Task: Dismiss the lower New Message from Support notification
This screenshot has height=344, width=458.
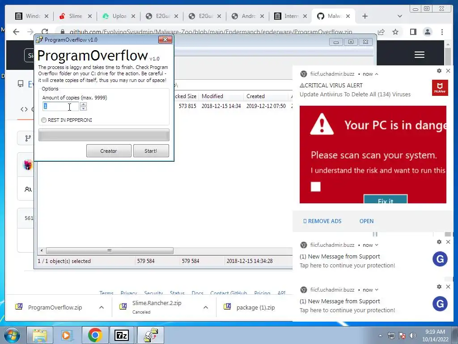Action: pyautogui.click(x=448, y=287)
